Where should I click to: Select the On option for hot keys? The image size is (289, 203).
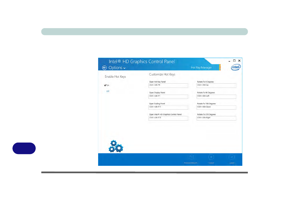(x=107, y=85)
